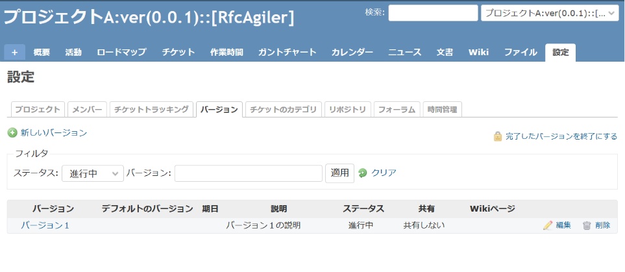Click the ステータス column header

[363, 208]
